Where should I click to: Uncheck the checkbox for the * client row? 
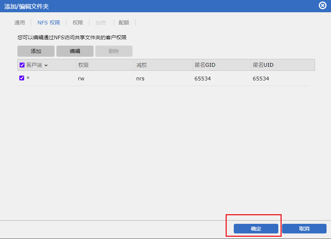(22, 78)
